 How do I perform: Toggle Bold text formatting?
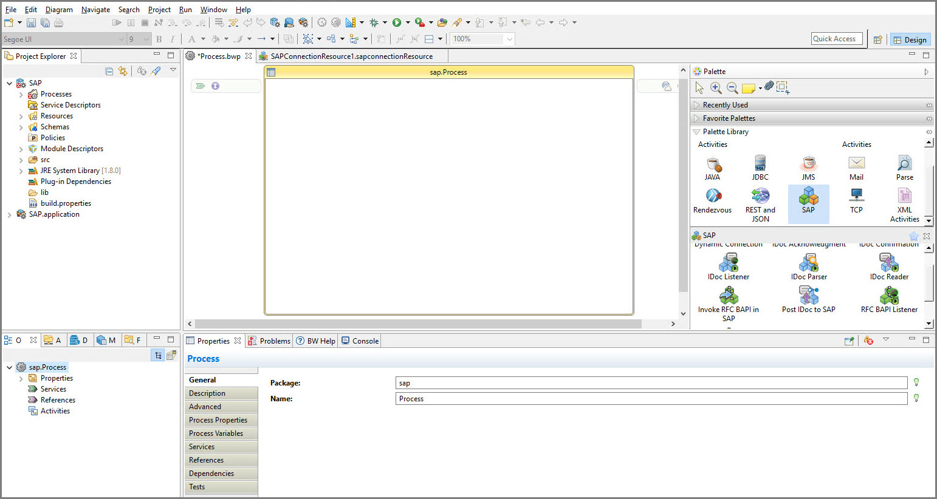[x=159, y=39]
